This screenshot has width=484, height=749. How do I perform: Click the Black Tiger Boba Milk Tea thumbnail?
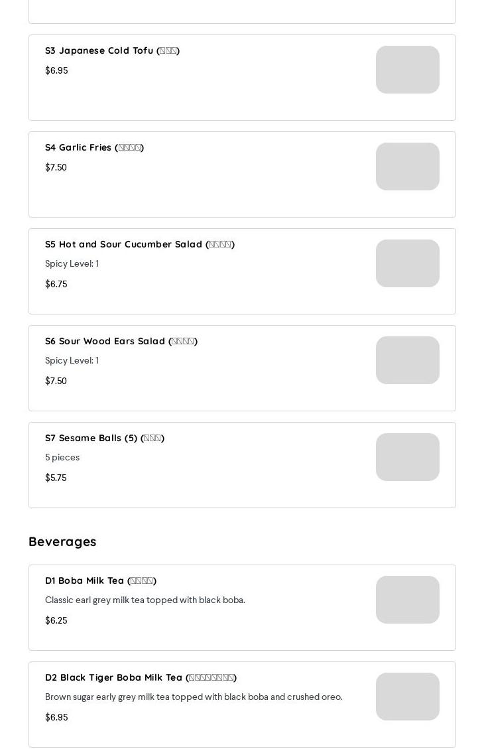tap(407, 697)
